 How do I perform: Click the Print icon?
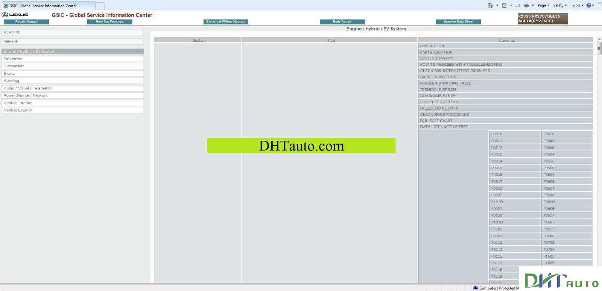coord(526,5)
